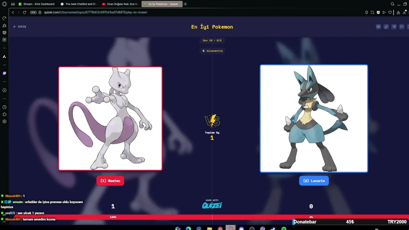Reload the current page
Viewport: 409px width, 230px height.
(x=25, y=12)
